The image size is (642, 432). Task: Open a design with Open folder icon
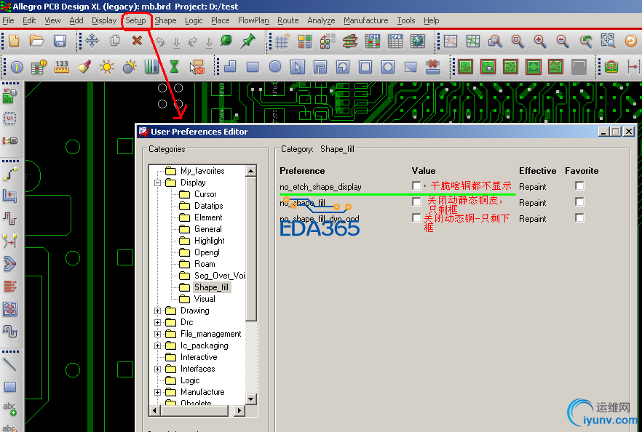click(36, 41)
